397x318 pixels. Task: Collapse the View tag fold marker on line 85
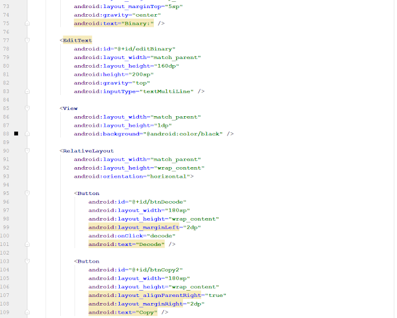click(27, 108)
